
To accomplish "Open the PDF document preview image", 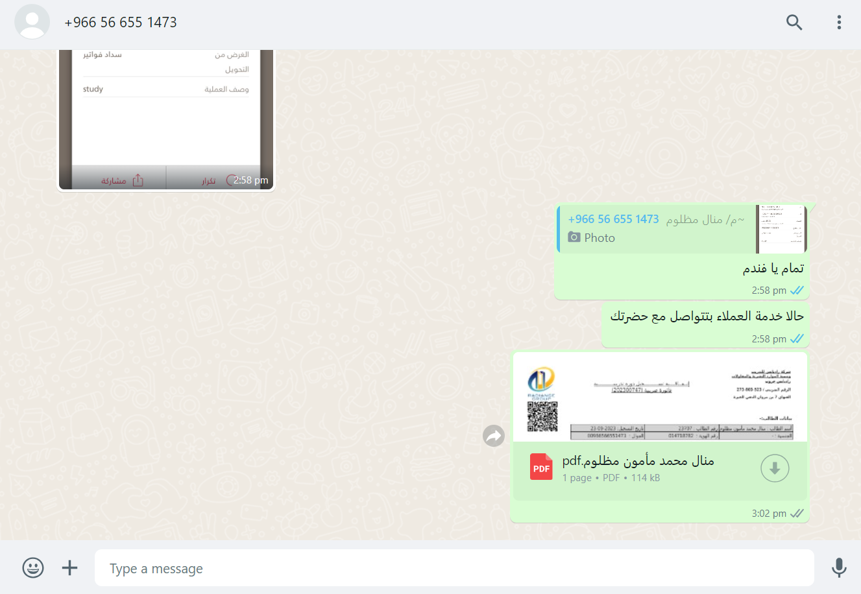I will pyautogui.click(x=660, y=398).
